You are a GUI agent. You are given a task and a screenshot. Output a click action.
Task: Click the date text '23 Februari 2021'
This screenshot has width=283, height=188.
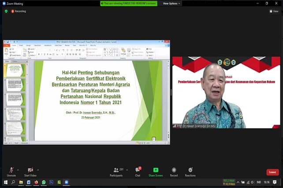click(x=91, y=118)
